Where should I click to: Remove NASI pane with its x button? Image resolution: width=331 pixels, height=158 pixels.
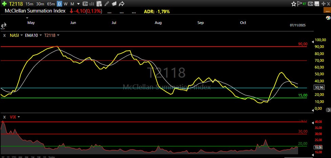pyautogui.click(x=4, y=35)
